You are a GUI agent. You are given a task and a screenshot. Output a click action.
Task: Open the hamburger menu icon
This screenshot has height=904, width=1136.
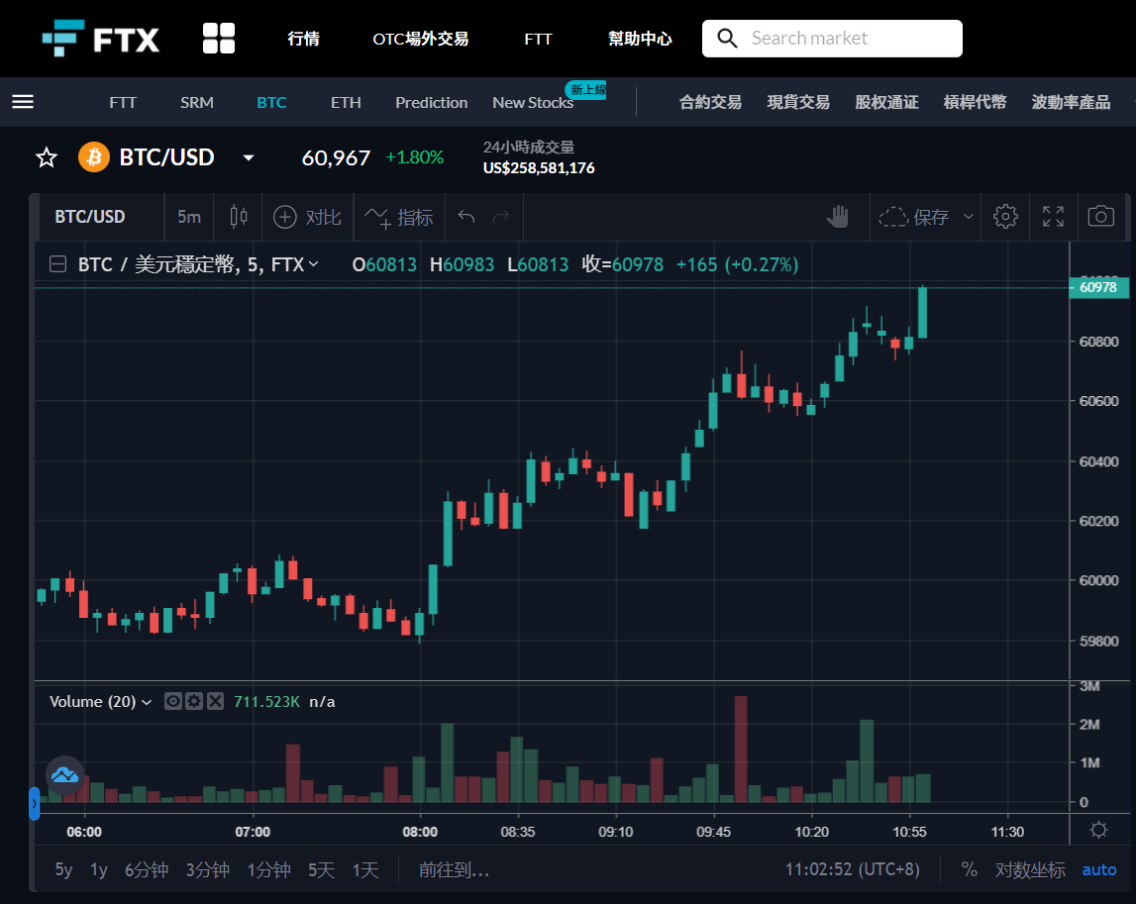[23, 102]
